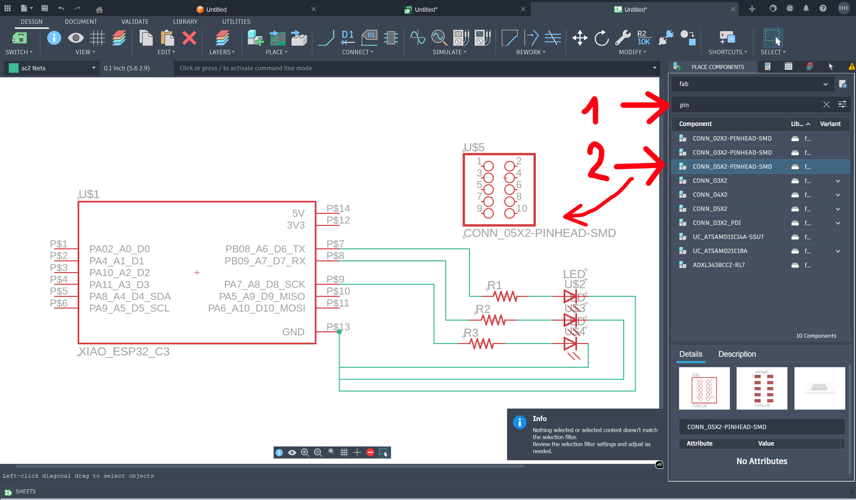This screenshot has width=856, height=500.
Task: Select the Net draw tool icon
Action: (x=326, y=38)
